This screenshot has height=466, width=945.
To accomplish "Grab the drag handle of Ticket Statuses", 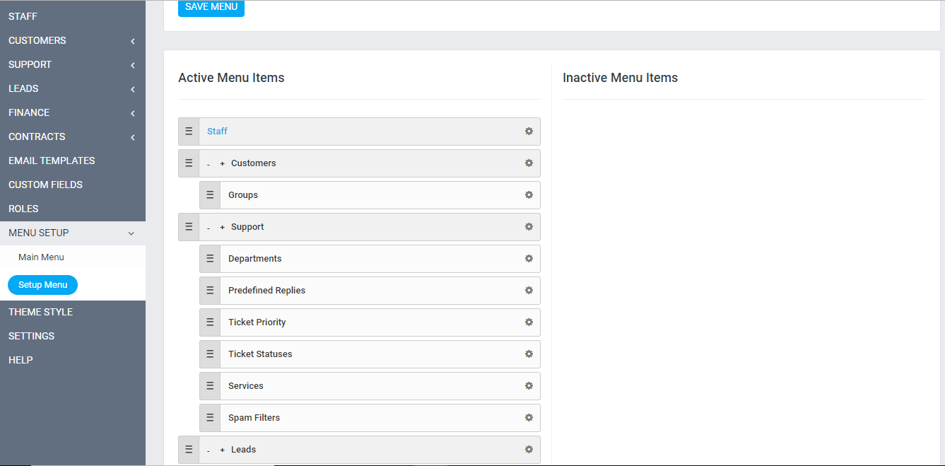I will click(x=210, y=354).
